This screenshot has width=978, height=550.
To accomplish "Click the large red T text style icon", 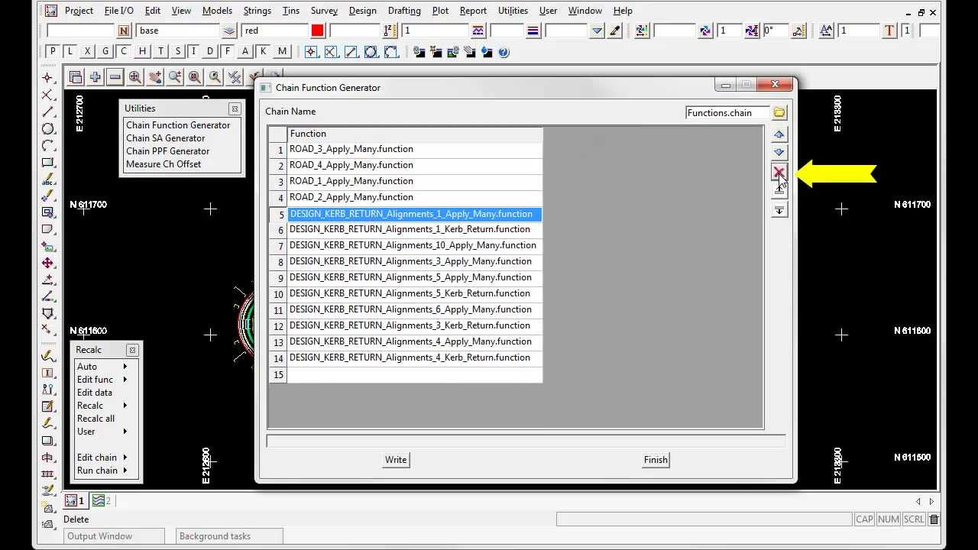I will point(889,31).
